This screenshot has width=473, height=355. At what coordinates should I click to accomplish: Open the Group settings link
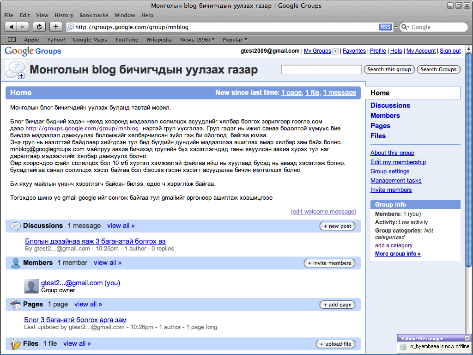point(390,171)
